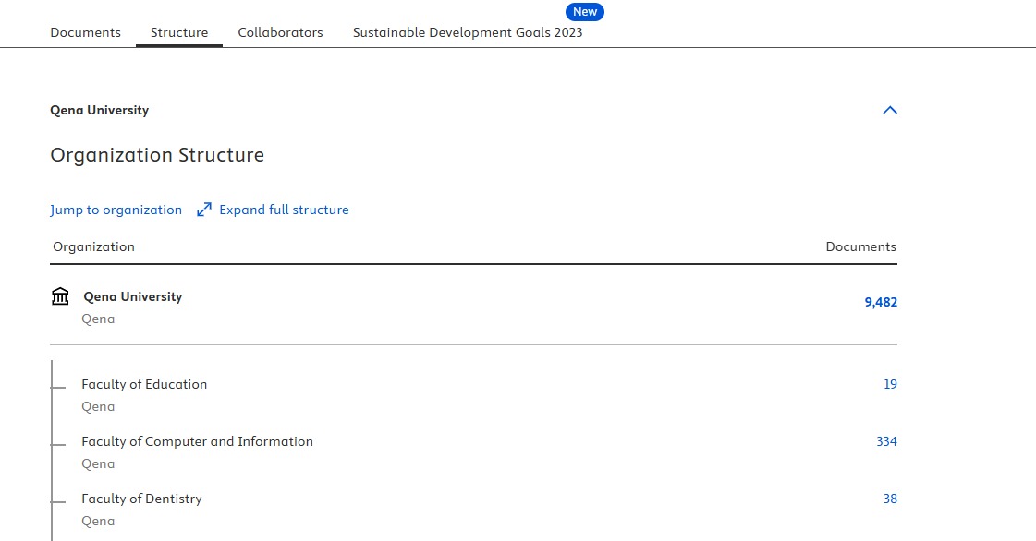View 38 documents for Faculty of Dentistry

tap(890, 499)
